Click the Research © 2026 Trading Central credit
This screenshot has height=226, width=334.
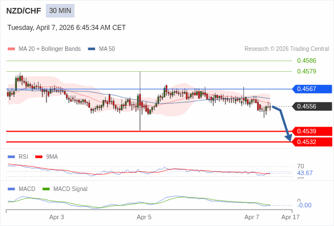(286, 49)
